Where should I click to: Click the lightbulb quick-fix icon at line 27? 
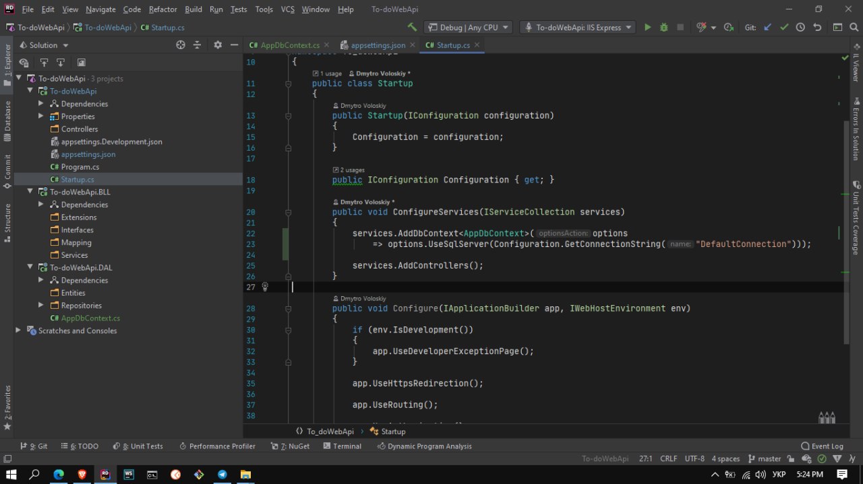tap(265, 287)
